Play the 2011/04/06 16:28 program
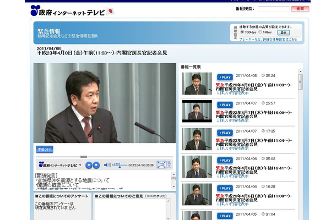This screenshot has height=220, width=336. [225, 188]
